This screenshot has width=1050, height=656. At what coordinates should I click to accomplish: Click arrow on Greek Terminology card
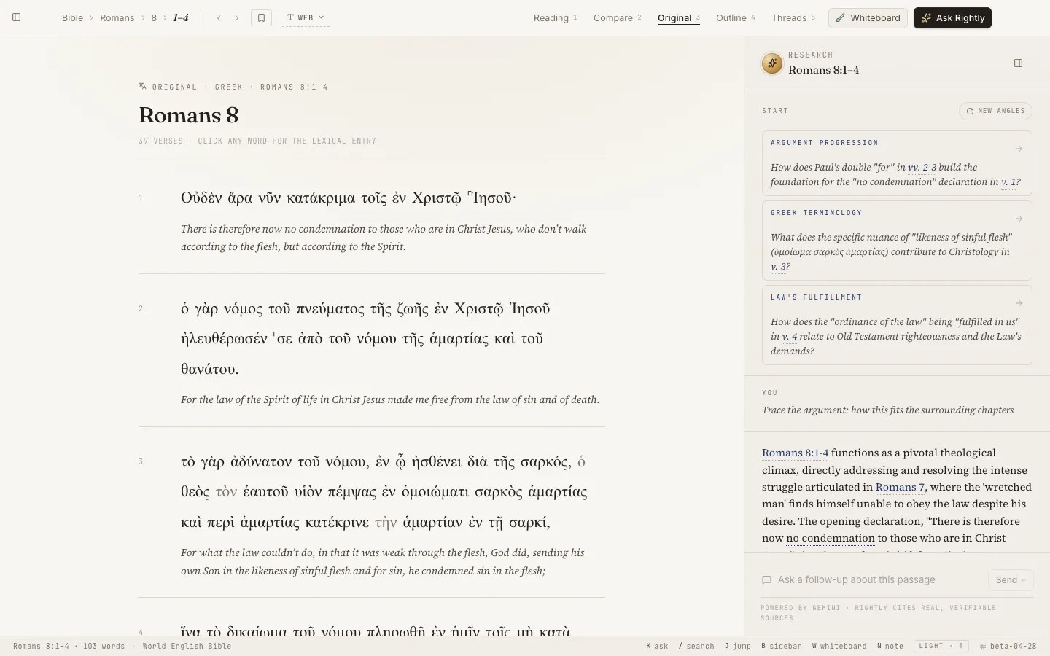(1019, 219)
